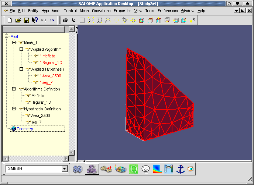Screen dimensions: 254x185
Task: Click the smiley face Data module icon
Action: [x=145, y=169]
